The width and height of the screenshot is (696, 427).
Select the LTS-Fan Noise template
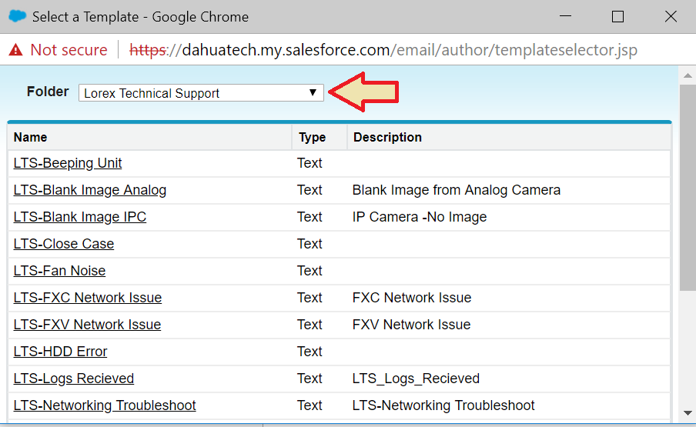coord(59,271)
